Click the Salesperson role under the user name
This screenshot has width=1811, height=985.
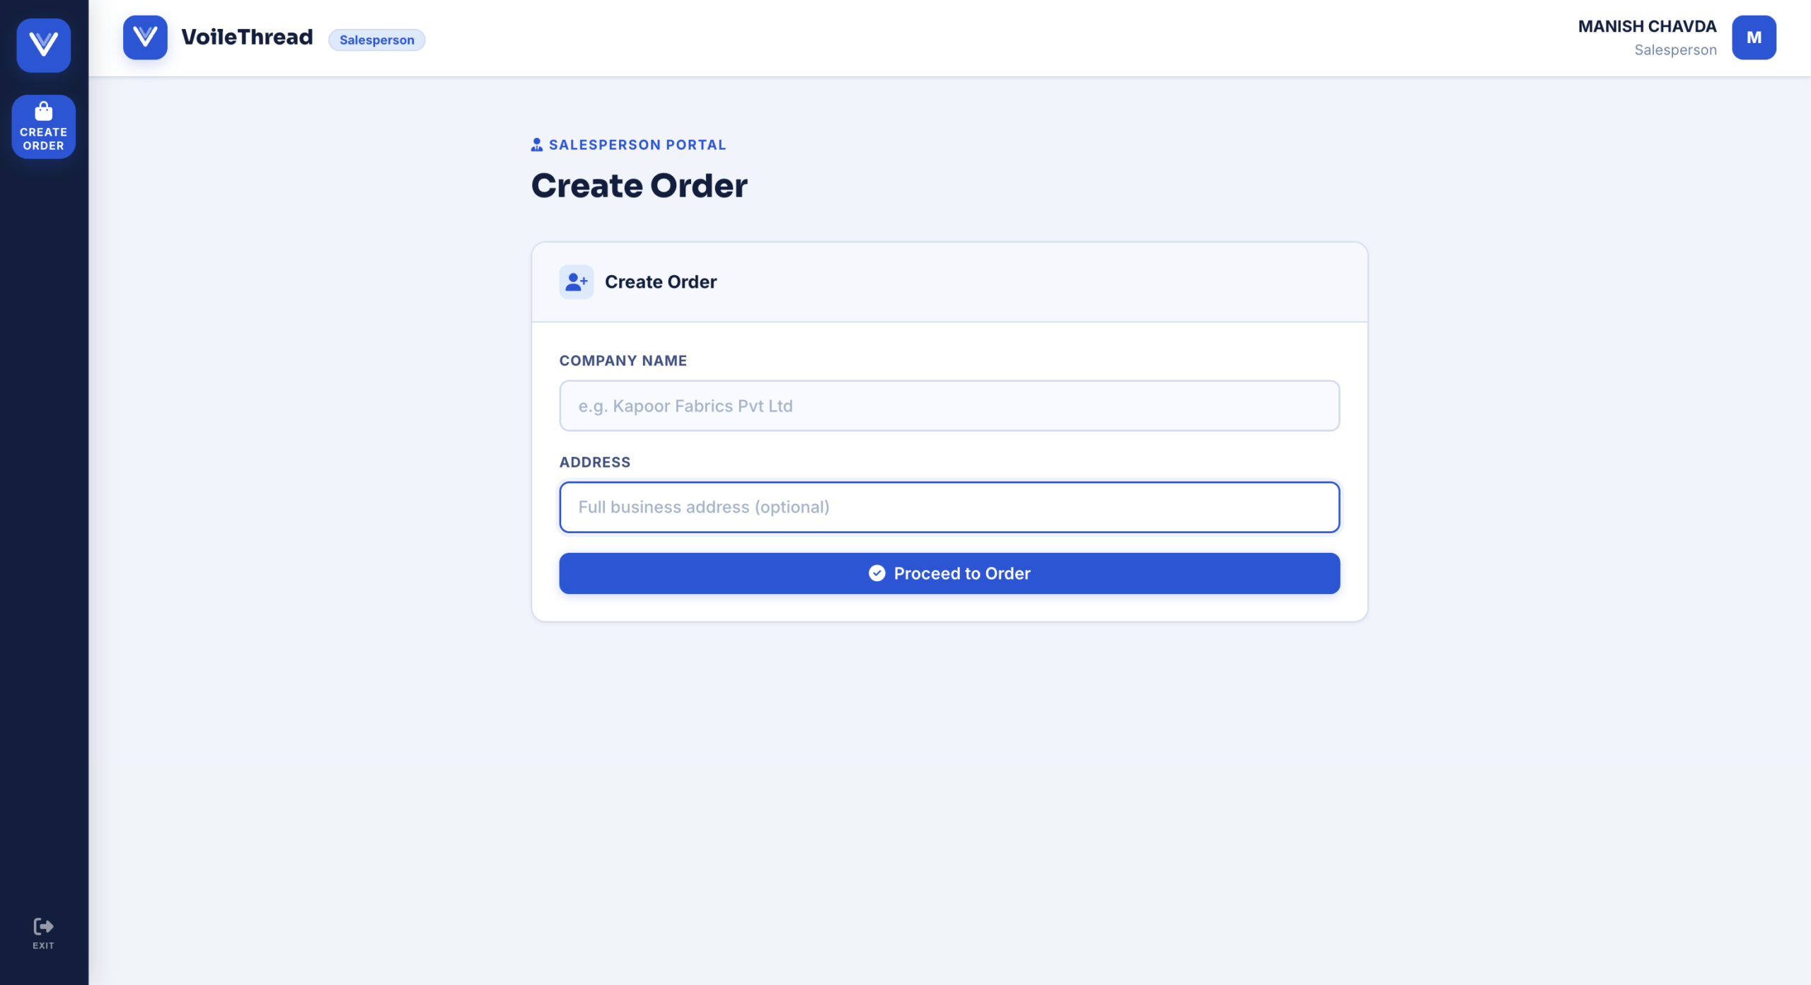pyautogui.click(x=1675, y=50)
